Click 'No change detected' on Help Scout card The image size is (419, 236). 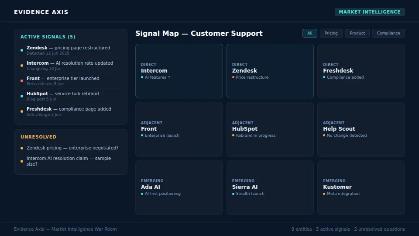345,135
